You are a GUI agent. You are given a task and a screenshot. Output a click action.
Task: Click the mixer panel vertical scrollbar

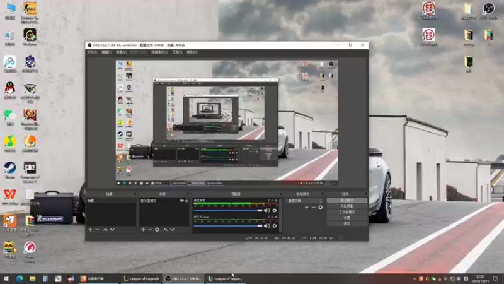pyautogui.click(x=280, y=215)
